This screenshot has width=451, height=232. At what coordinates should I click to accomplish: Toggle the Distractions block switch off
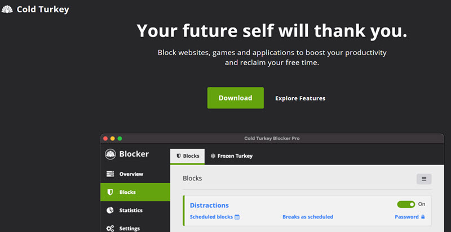[406, 204]
